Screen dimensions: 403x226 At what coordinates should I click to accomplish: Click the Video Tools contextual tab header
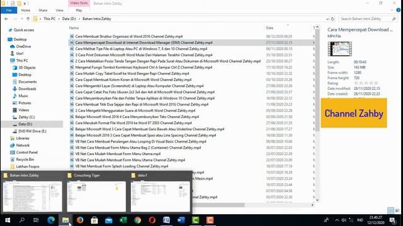(79, 3)
